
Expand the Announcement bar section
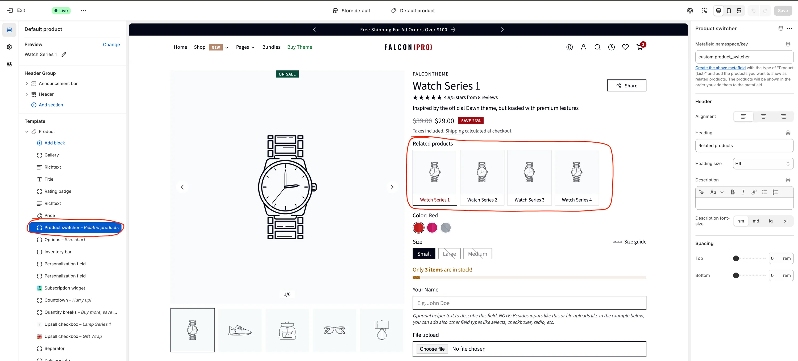(27, 83)
